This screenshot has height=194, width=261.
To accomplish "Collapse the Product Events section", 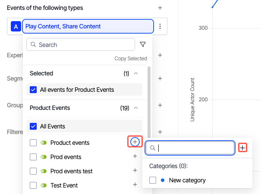I will point(136,108).
